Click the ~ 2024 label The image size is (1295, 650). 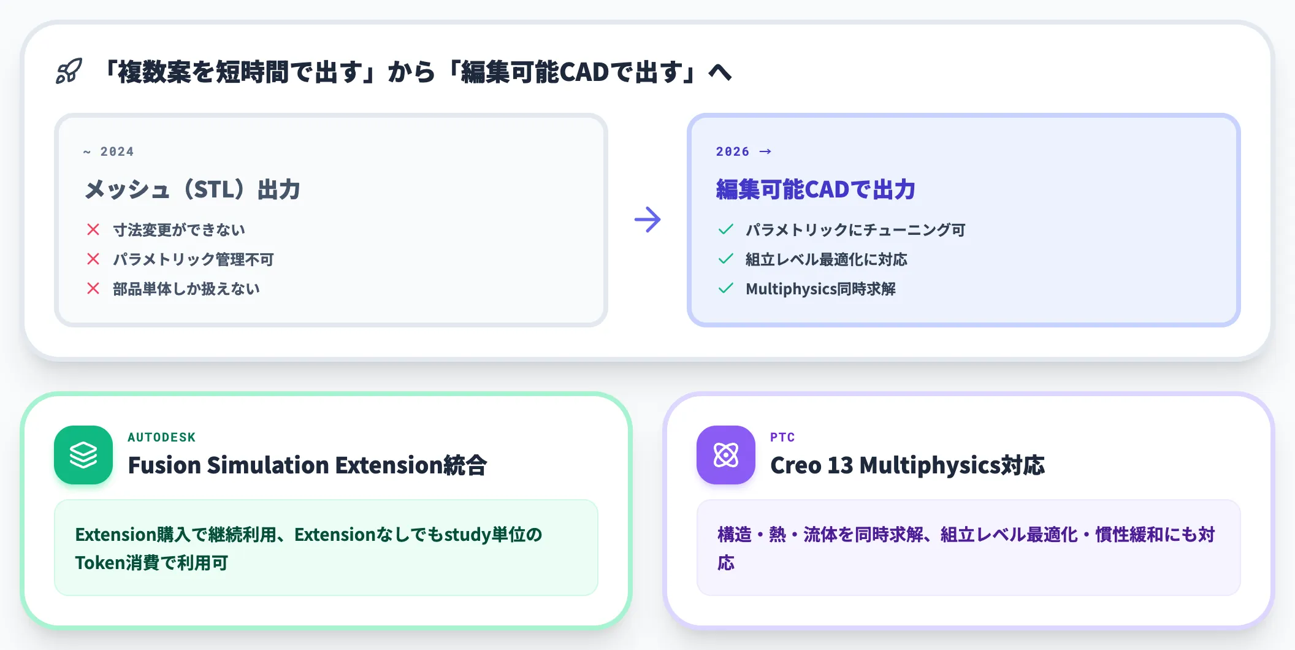[109, 151]
